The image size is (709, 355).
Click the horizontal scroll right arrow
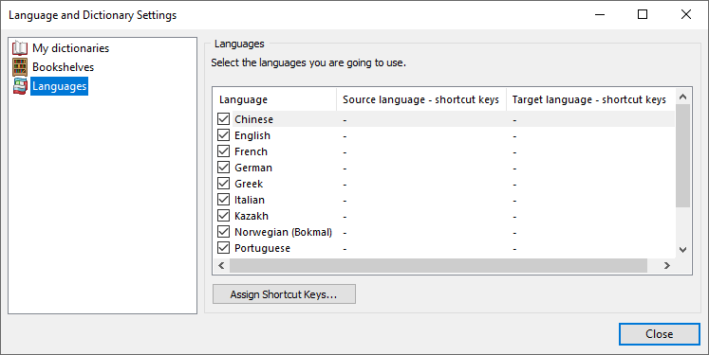click(667, 266)
